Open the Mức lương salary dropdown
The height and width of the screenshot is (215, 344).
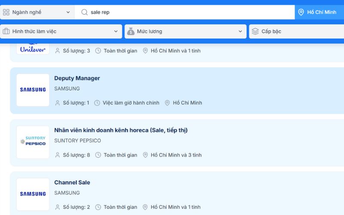click(185, 31)
